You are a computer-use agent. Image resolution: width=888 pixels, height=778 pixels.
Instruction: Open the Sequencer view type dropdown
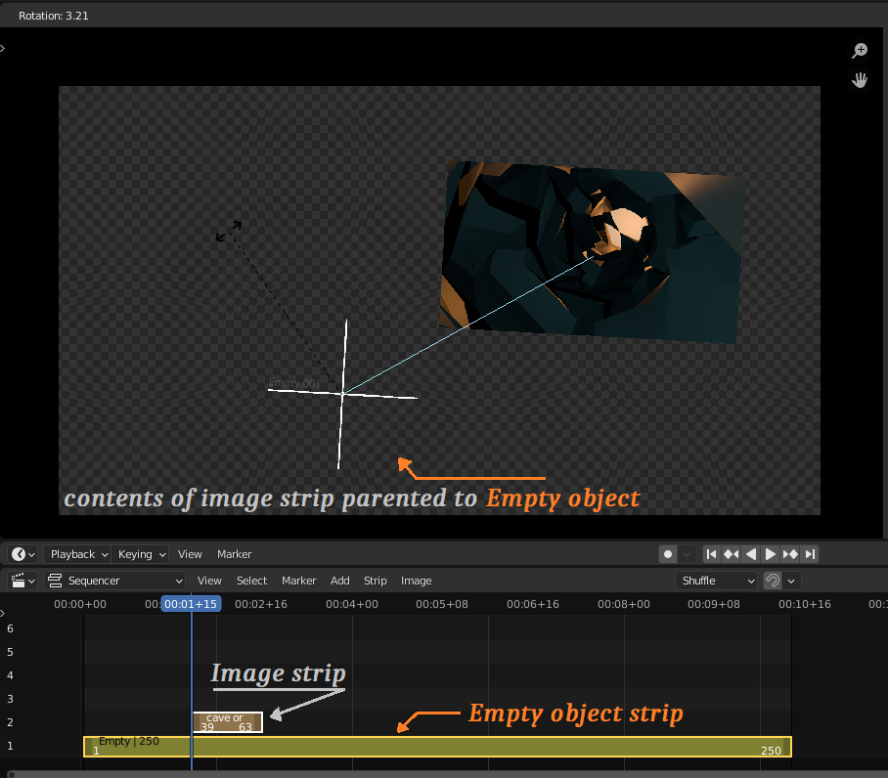[115, 581]
